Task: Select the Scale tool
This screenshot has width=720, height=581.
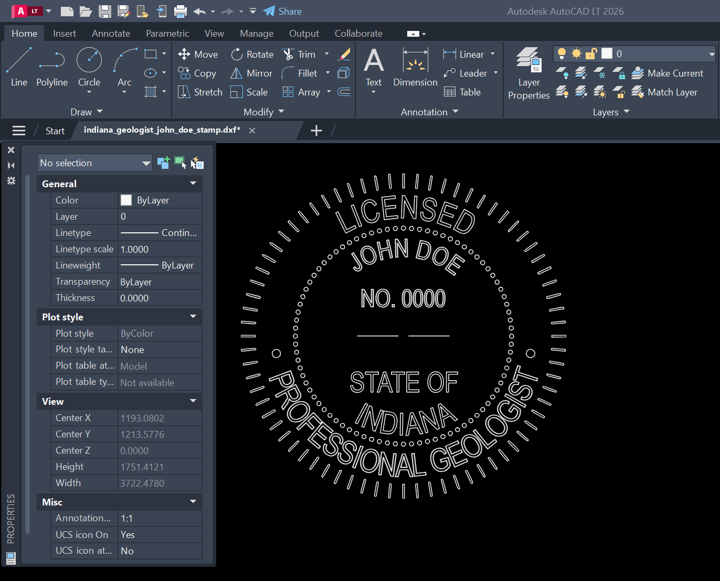Action: point(249,92)
